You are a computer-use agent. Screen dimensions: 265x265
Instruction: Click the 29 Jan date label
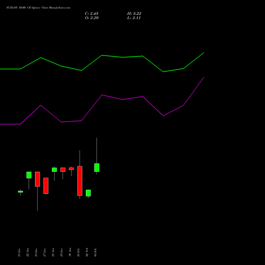point(61,252)
